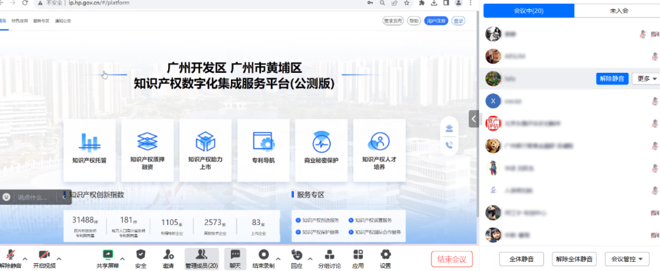This screenshot has width=660, height=271.
Task: Click the 解除静音 microphone icon in toolbar
Action: pyautogui.click(x=10, y=254)
